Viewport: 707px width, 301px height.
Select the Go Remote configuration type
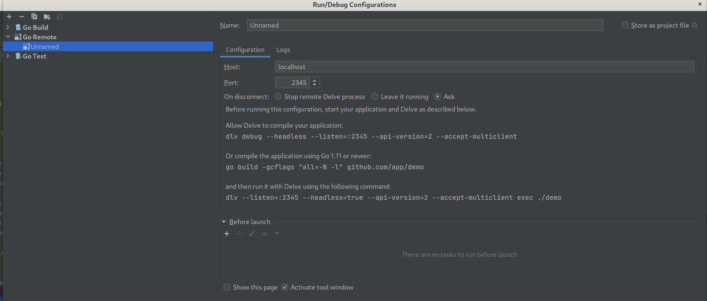click(39, 37)
